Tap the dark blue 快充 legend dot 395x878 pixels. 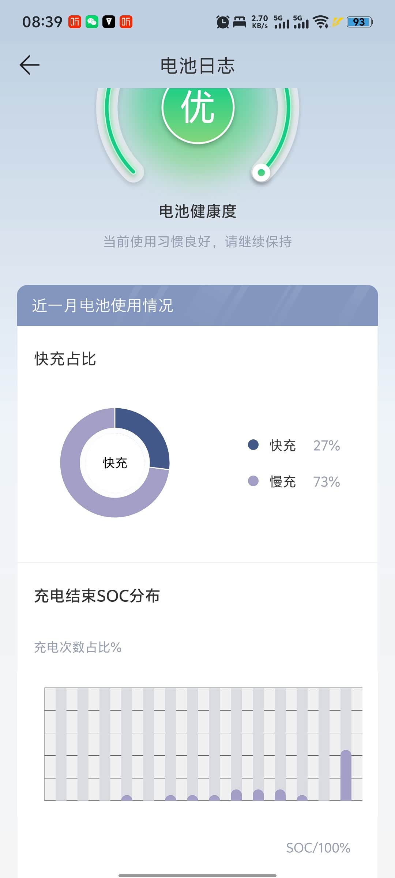pos(253,445)
